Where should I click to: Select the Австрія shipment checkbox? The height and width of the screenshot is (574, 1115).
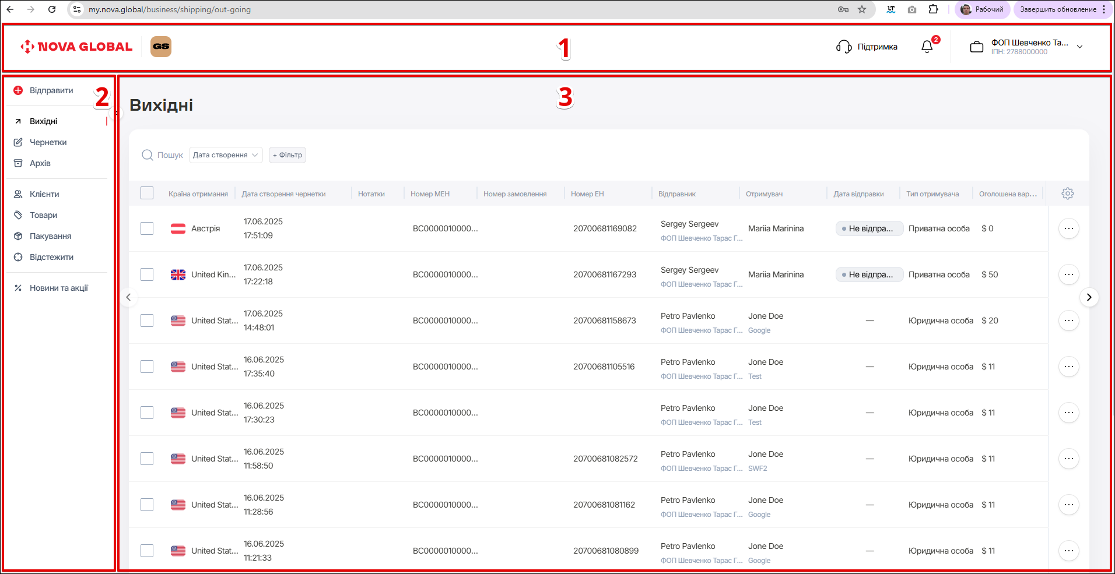pyautogui.click(x=147, y=228)
